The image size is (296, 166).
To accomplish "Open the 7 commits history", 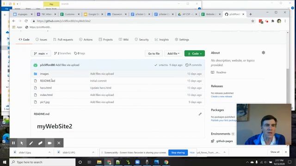I will click(193, 65).
